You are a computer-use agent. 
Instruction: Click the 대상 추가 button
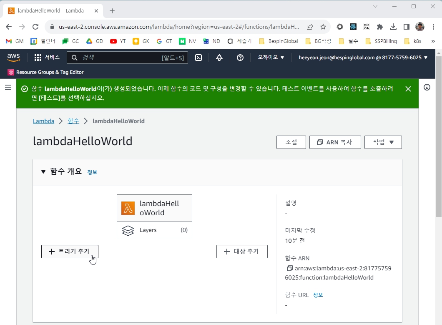click(242, 252)
